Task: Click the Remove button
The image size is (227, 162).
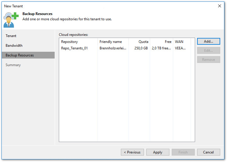Action: point(208,60)
